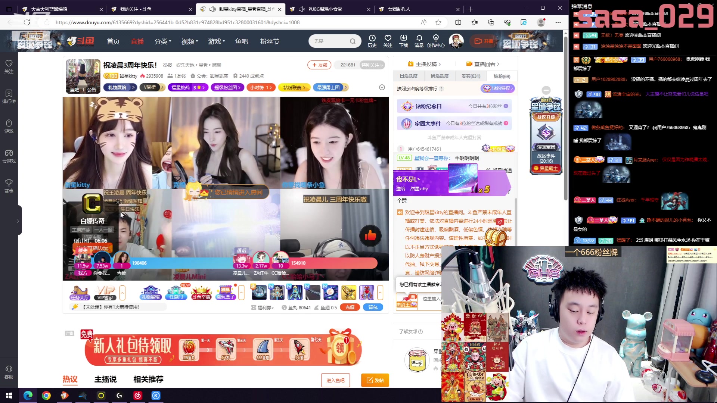This screenshot has height=403, width=717.
Task: Click the search magnifier in Douyu search box
Action: coord(353,41)
